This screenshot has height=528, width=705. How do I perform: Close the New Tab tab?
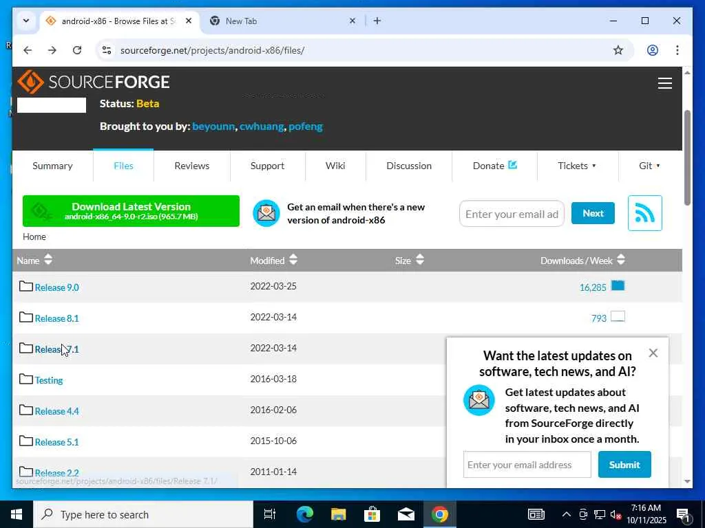pos(352,21)
